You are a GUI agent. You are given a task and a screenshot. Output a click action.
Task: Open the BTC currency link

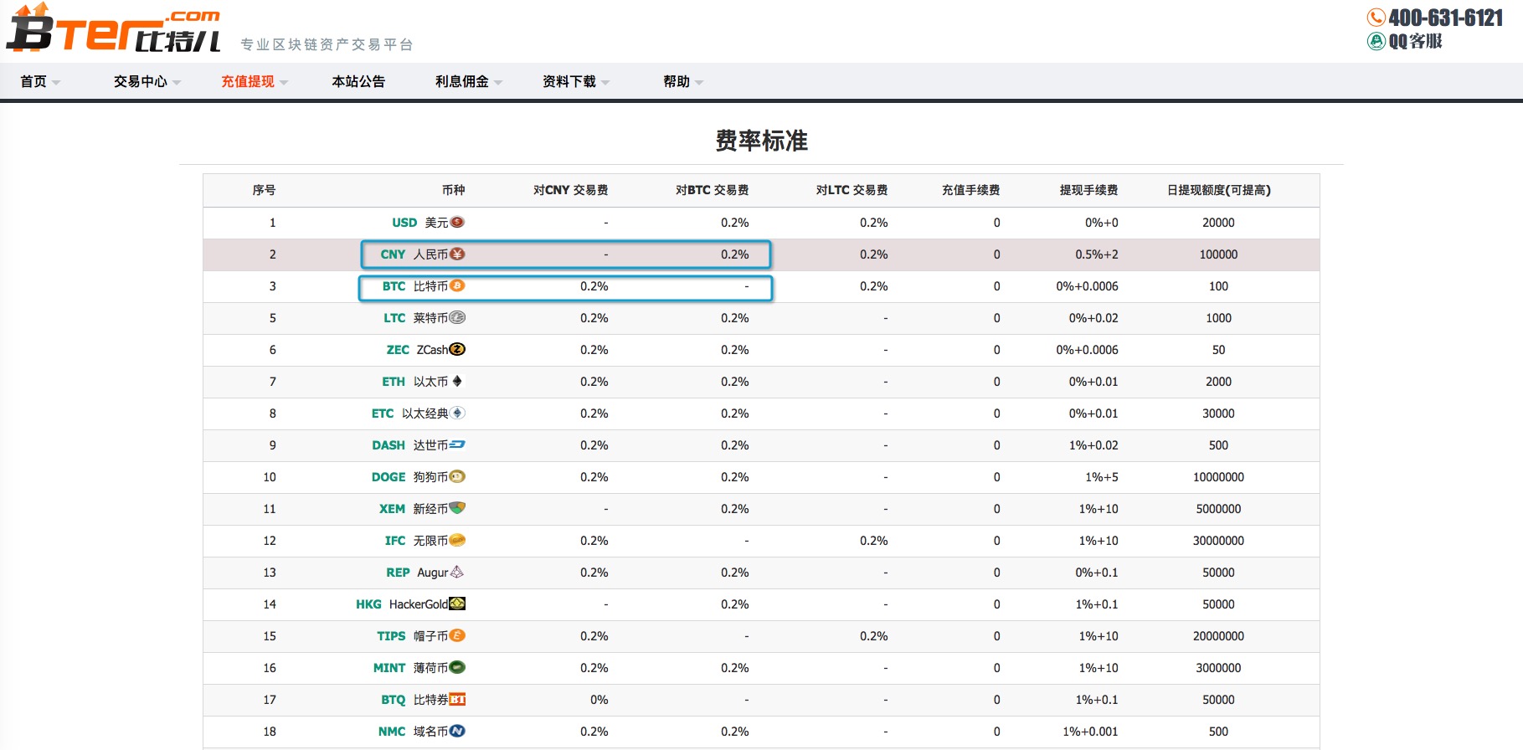[394, 286]
